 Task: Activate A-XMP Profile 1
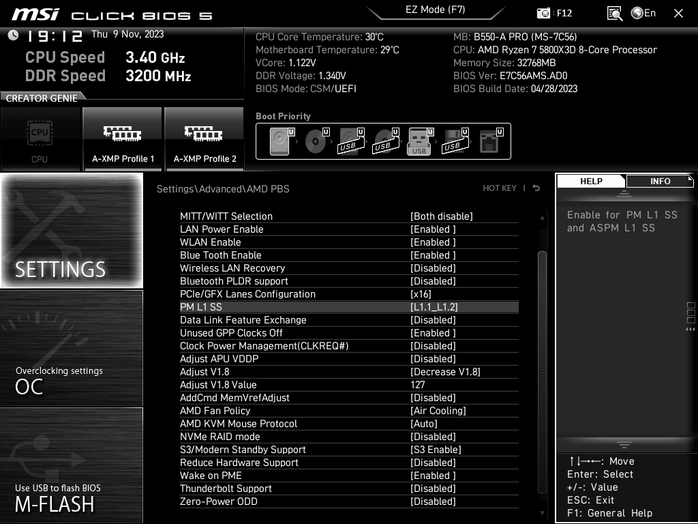pos(123,139)
